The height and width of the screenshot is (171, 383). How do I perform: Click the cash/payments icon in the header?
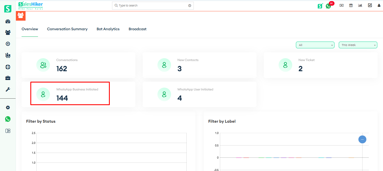click(341, 5)
